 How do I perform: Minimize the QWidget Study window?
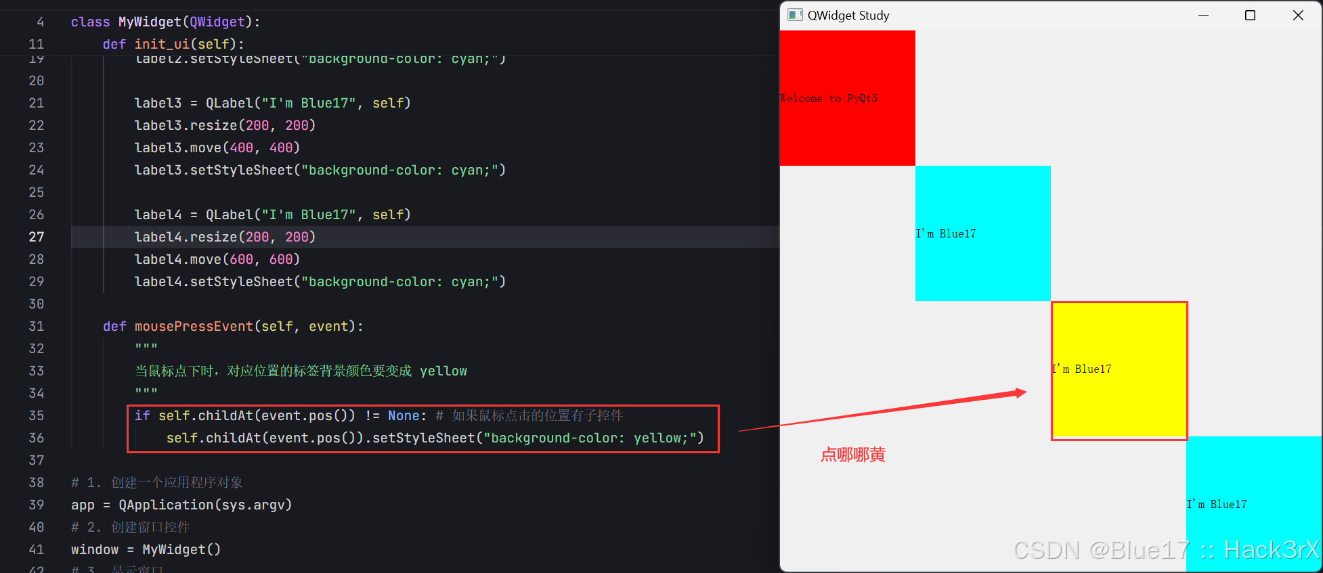[1203, 14]
